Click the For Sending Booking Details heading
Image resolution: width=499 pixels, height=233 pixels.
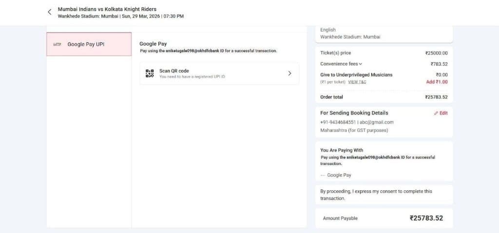[x=354, y=113]
